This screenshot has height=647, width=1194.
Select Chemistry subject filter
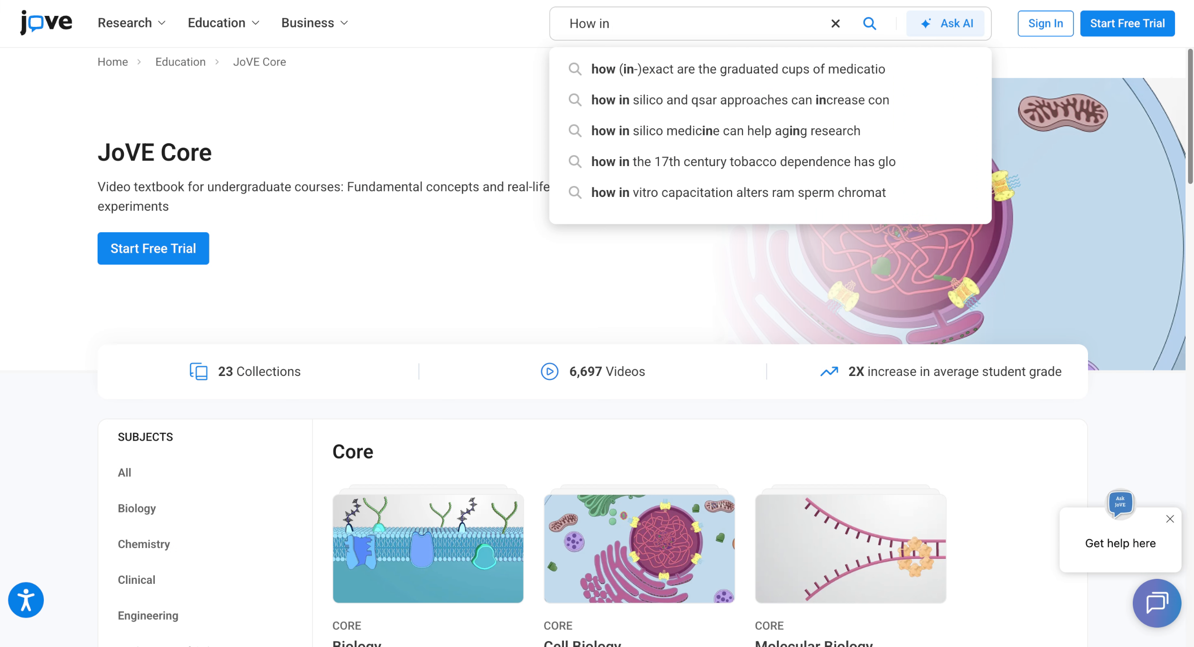144,544
